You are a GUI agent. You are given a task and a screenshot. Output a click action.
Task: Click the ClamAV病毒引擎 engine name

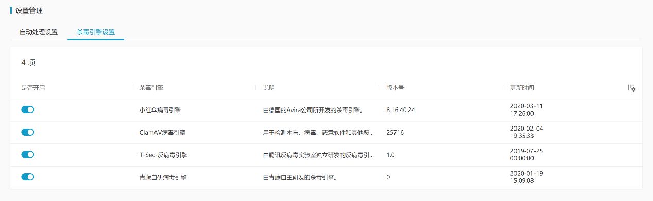coord(162,132)
